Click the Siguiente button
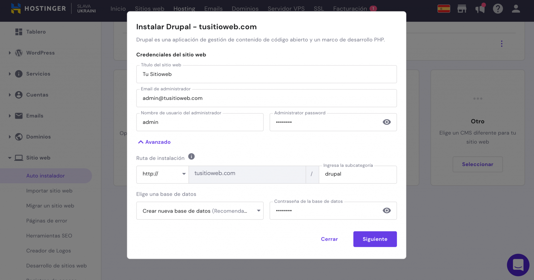This screenshot has height=280, width=534. 375,239
